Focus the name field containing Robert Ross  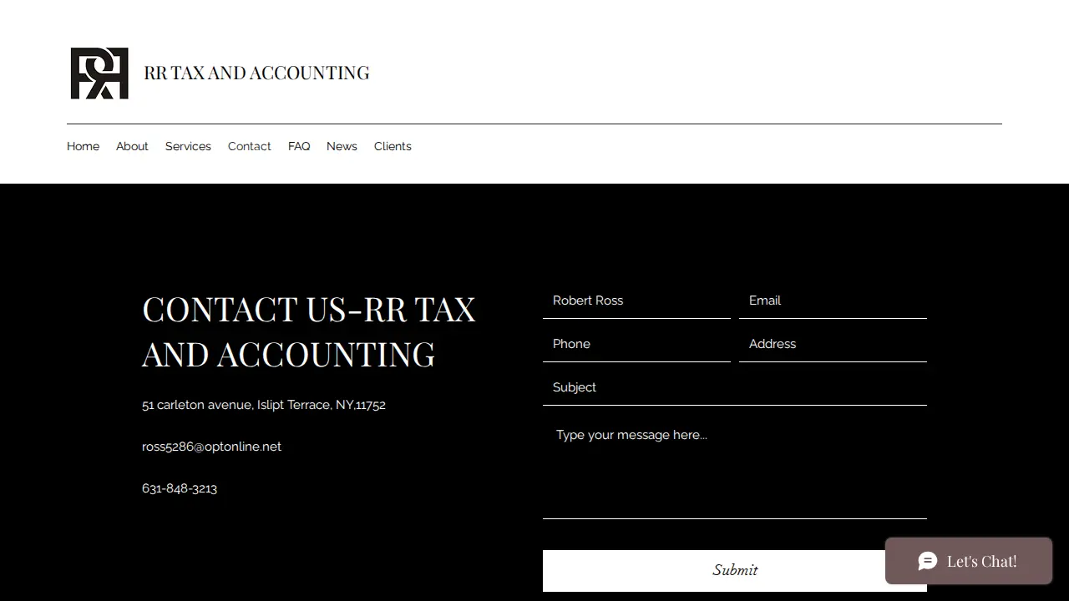[636, 300]
